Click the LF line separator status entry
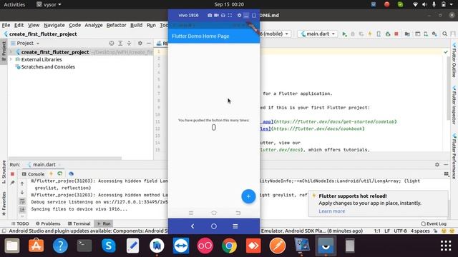The image size is (458, 257). 387,231
